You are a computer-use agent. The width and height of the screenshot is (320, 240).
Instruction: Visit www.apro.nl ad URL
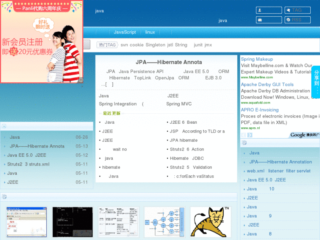[x=250, y=128]
